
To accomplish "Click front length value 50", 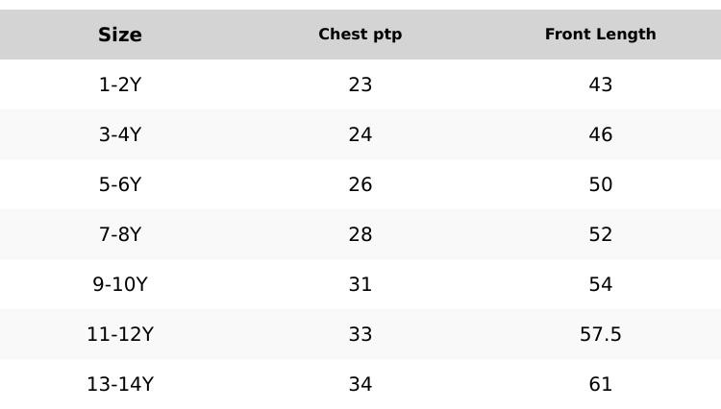I will (x=601, y=184).
